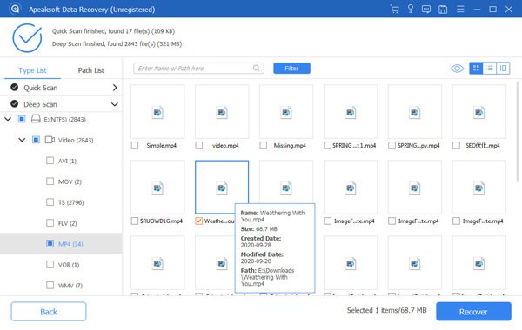Viewport: 522px width, 330px height.
Task: Switch to thumbnail grid view
Action: (476, 68)
